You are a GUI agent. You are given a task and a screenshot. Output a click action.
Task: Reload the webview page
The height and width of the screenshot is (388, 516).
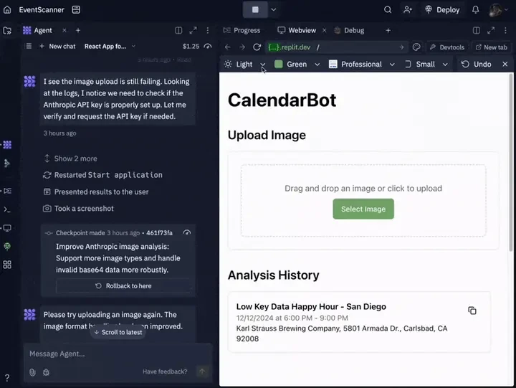(x=257, y=47)
